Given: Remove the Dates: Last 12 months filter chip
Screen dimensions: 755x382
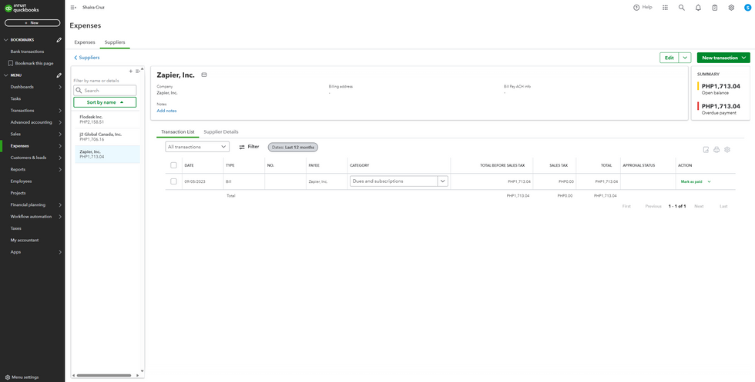Looking at the screenshot, I should coord(293,148).
